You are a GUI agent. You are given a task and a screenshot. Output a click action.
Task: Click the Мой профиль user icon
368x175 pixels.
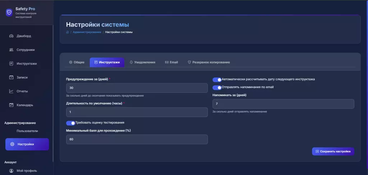point(11,171)
